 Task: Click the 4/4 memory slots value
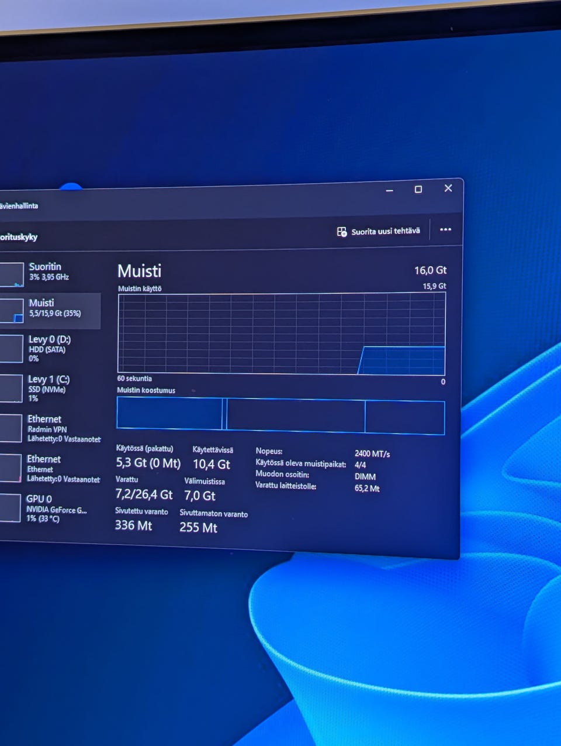360,465
